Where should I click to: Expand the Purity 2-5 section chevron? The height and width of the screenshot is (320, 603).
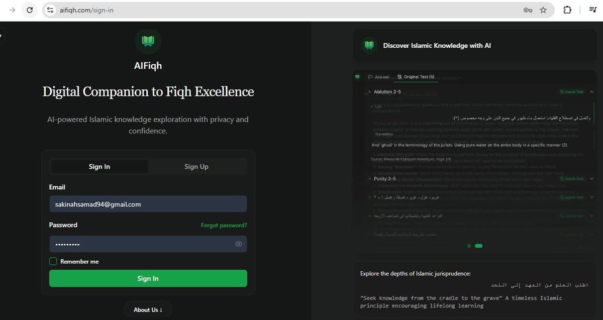point(592,178)
